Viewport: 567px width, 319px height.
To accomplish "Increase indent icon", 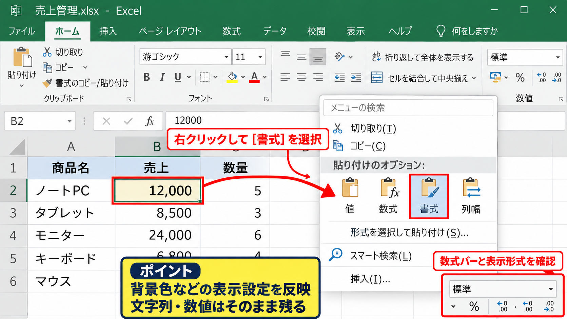I will pos(356,77).
